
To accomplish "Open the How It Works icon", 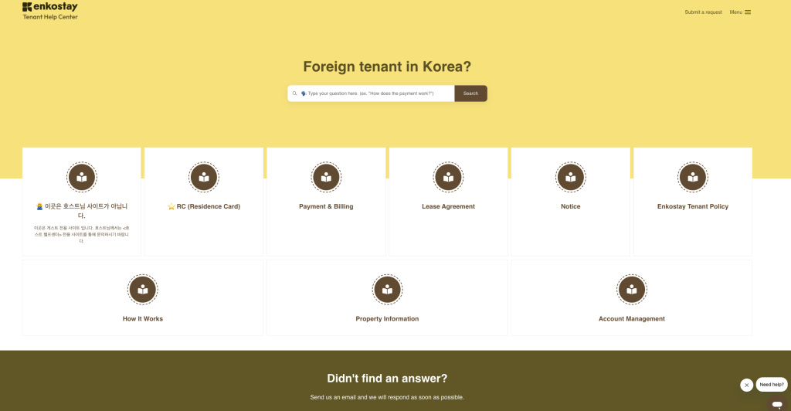I will point(143,290).
